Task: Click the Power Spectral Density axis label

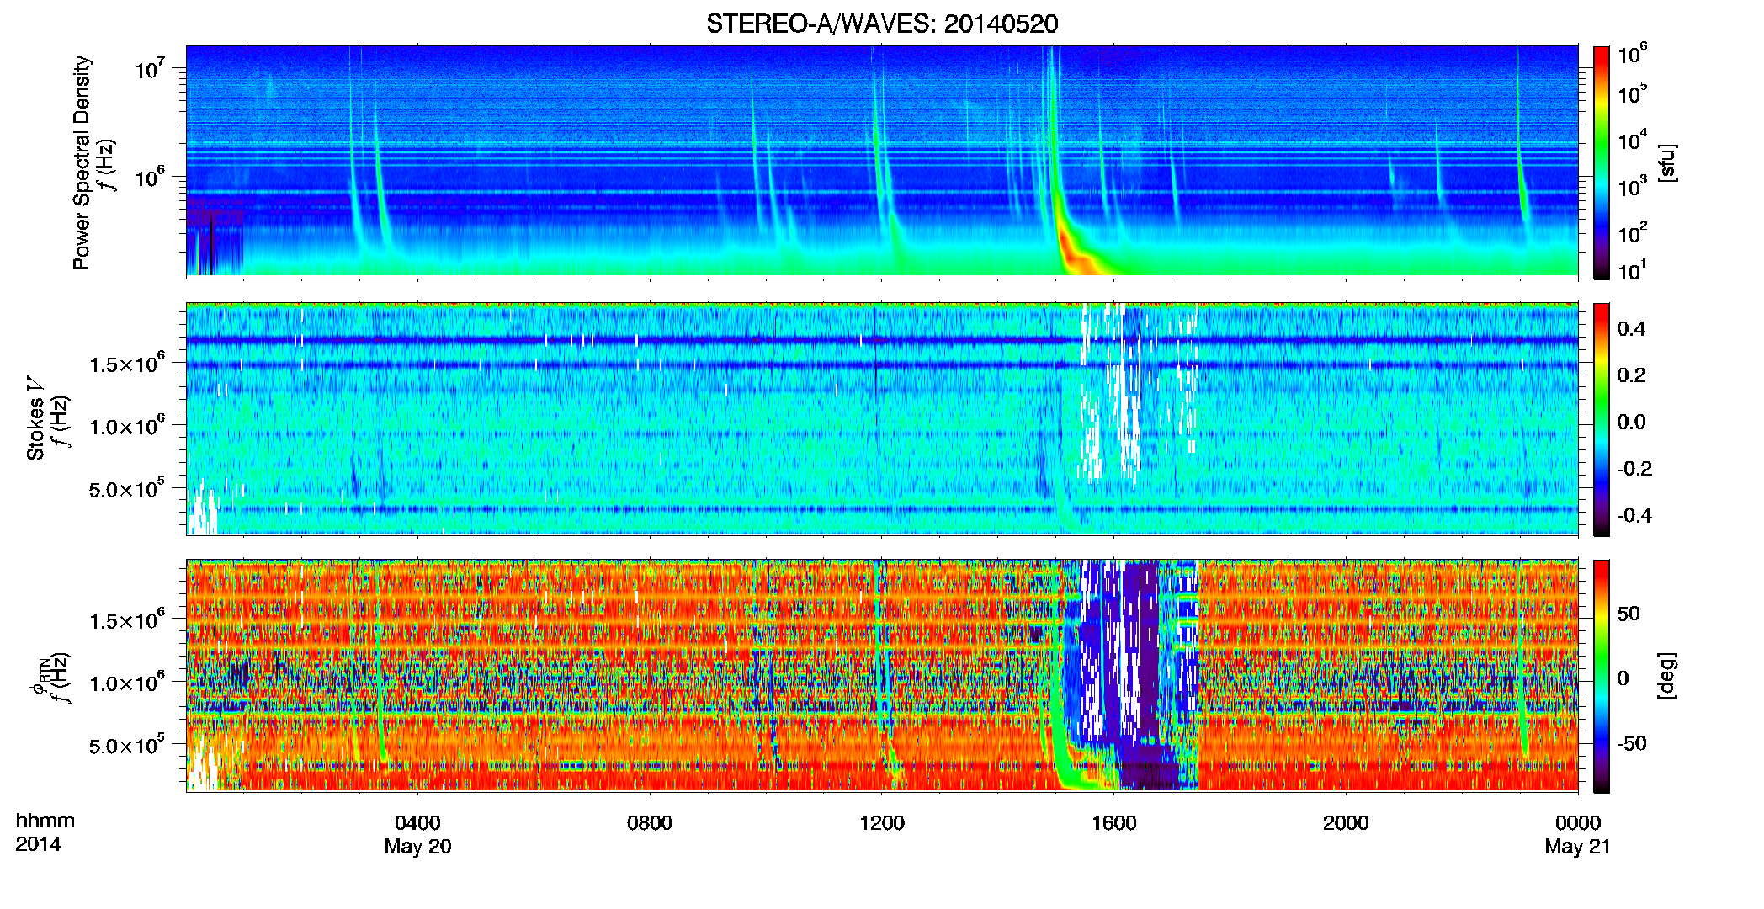Action: point(81,162)
